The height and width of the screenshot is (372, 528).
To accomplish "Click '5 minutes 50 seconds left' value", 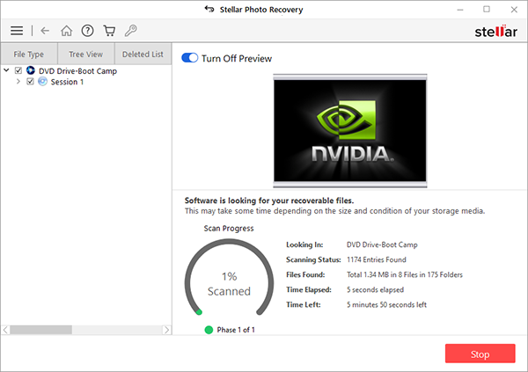I will [386, 304].
